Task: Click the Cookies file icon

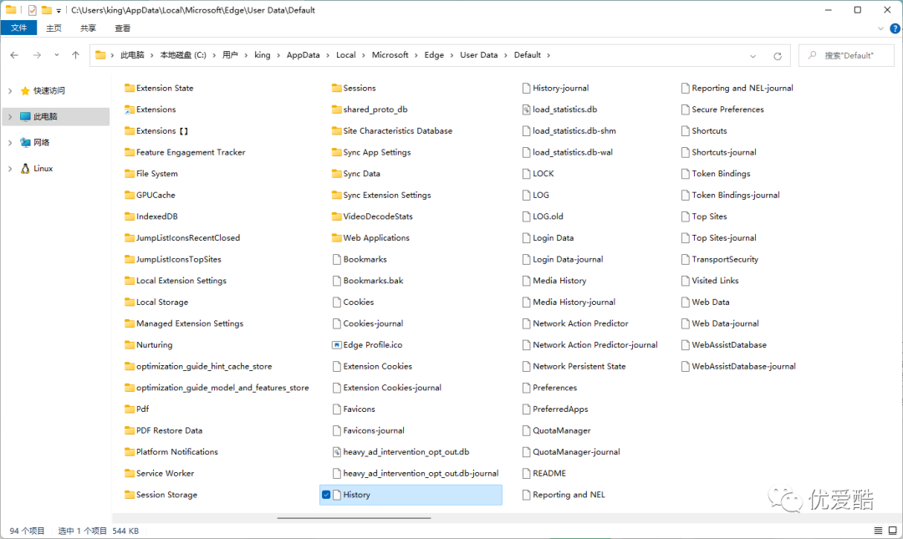Action: 337,303
